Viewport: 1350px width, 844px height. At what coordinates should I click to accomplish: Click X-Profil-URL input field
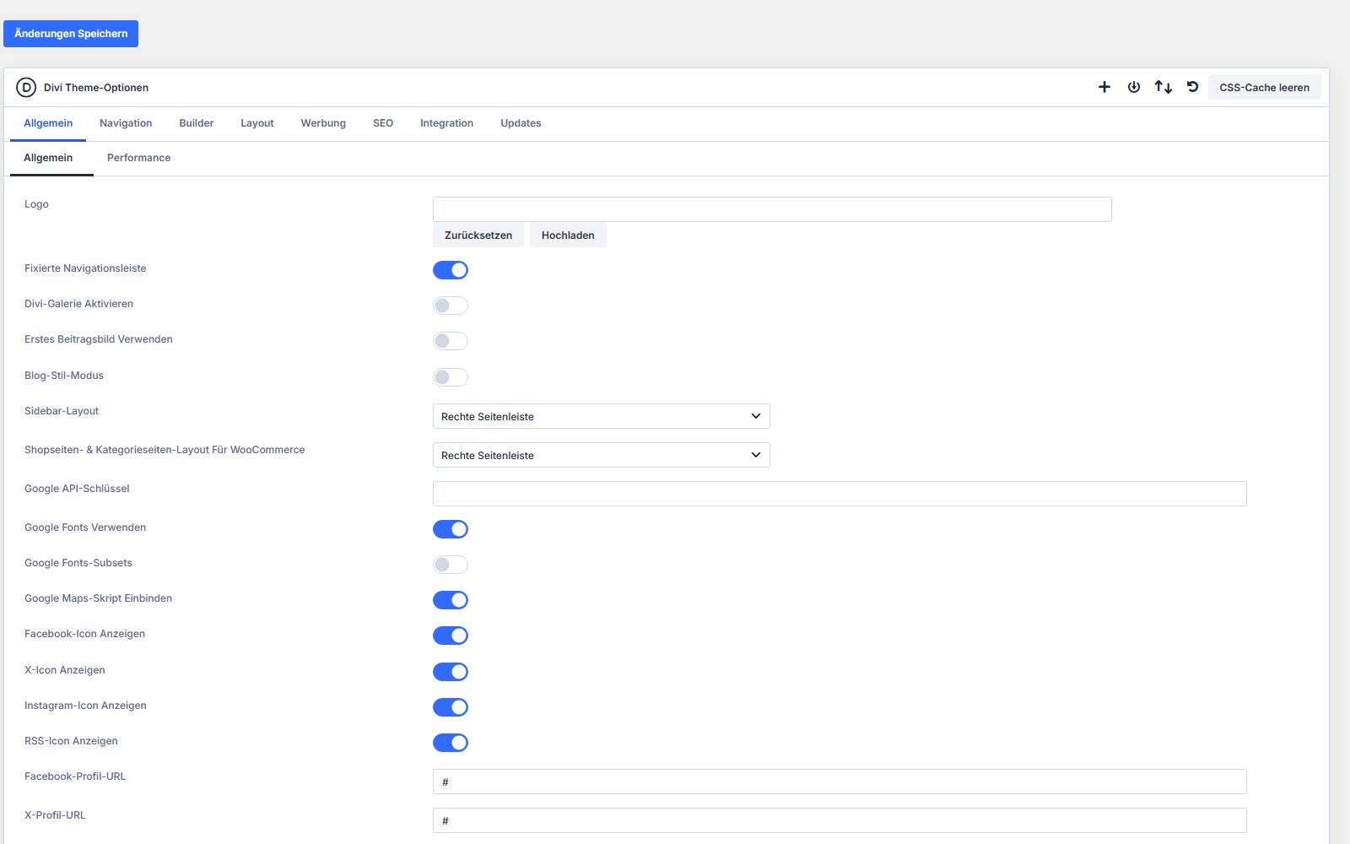click(x=840, y=820)
